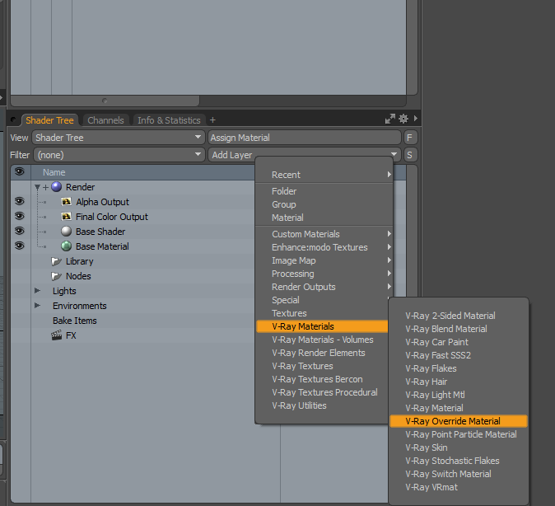Screen dimensions: 555x506
Task: Click the panel dot icon left of Shader Tree tab
Action: click(x=13, y=119)
